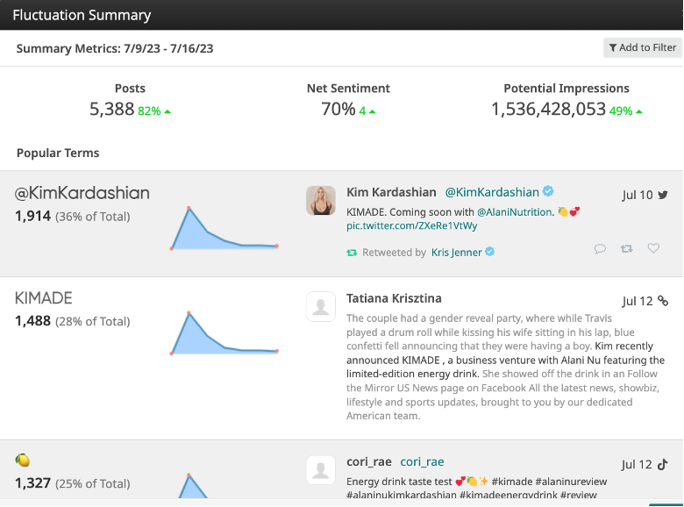The width and height of the screenshot is (684, 507).
Task: Click the Summary Metrics date range heading
Action: coord(115,48)
